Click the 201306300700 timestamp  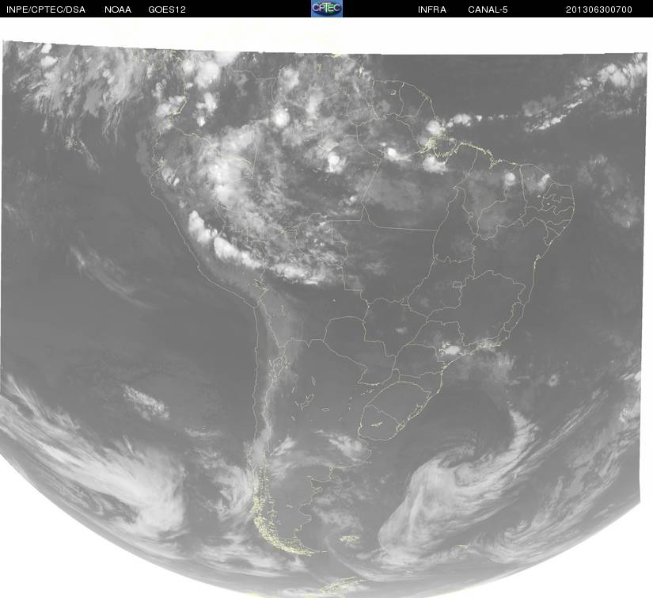tap(599, 10)
